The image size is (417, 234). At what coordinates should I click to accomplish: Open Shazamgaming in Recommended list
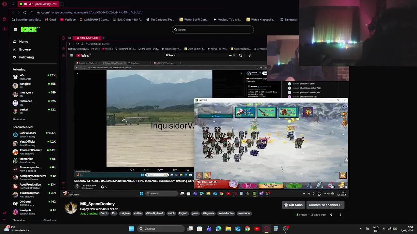[x=34, y=169]
